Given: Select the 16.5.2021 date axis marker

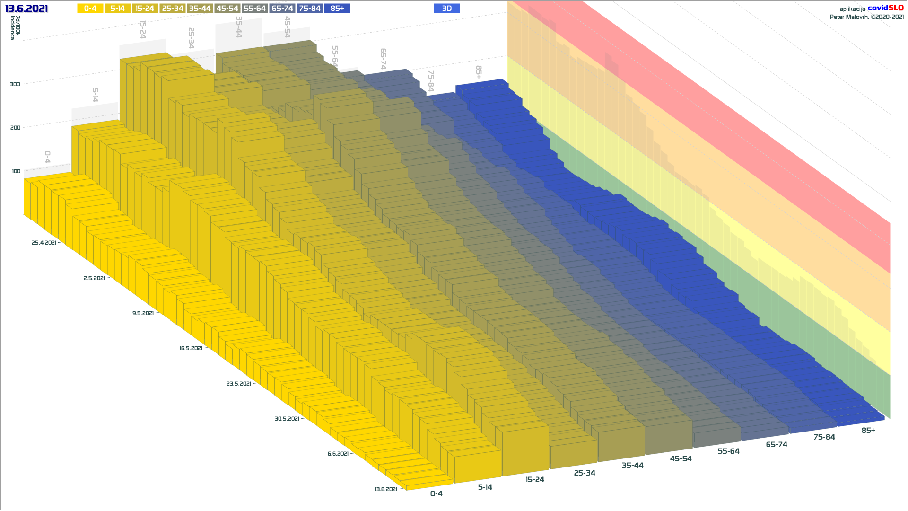Looking at the screenshot, I should tap(191, 348).
